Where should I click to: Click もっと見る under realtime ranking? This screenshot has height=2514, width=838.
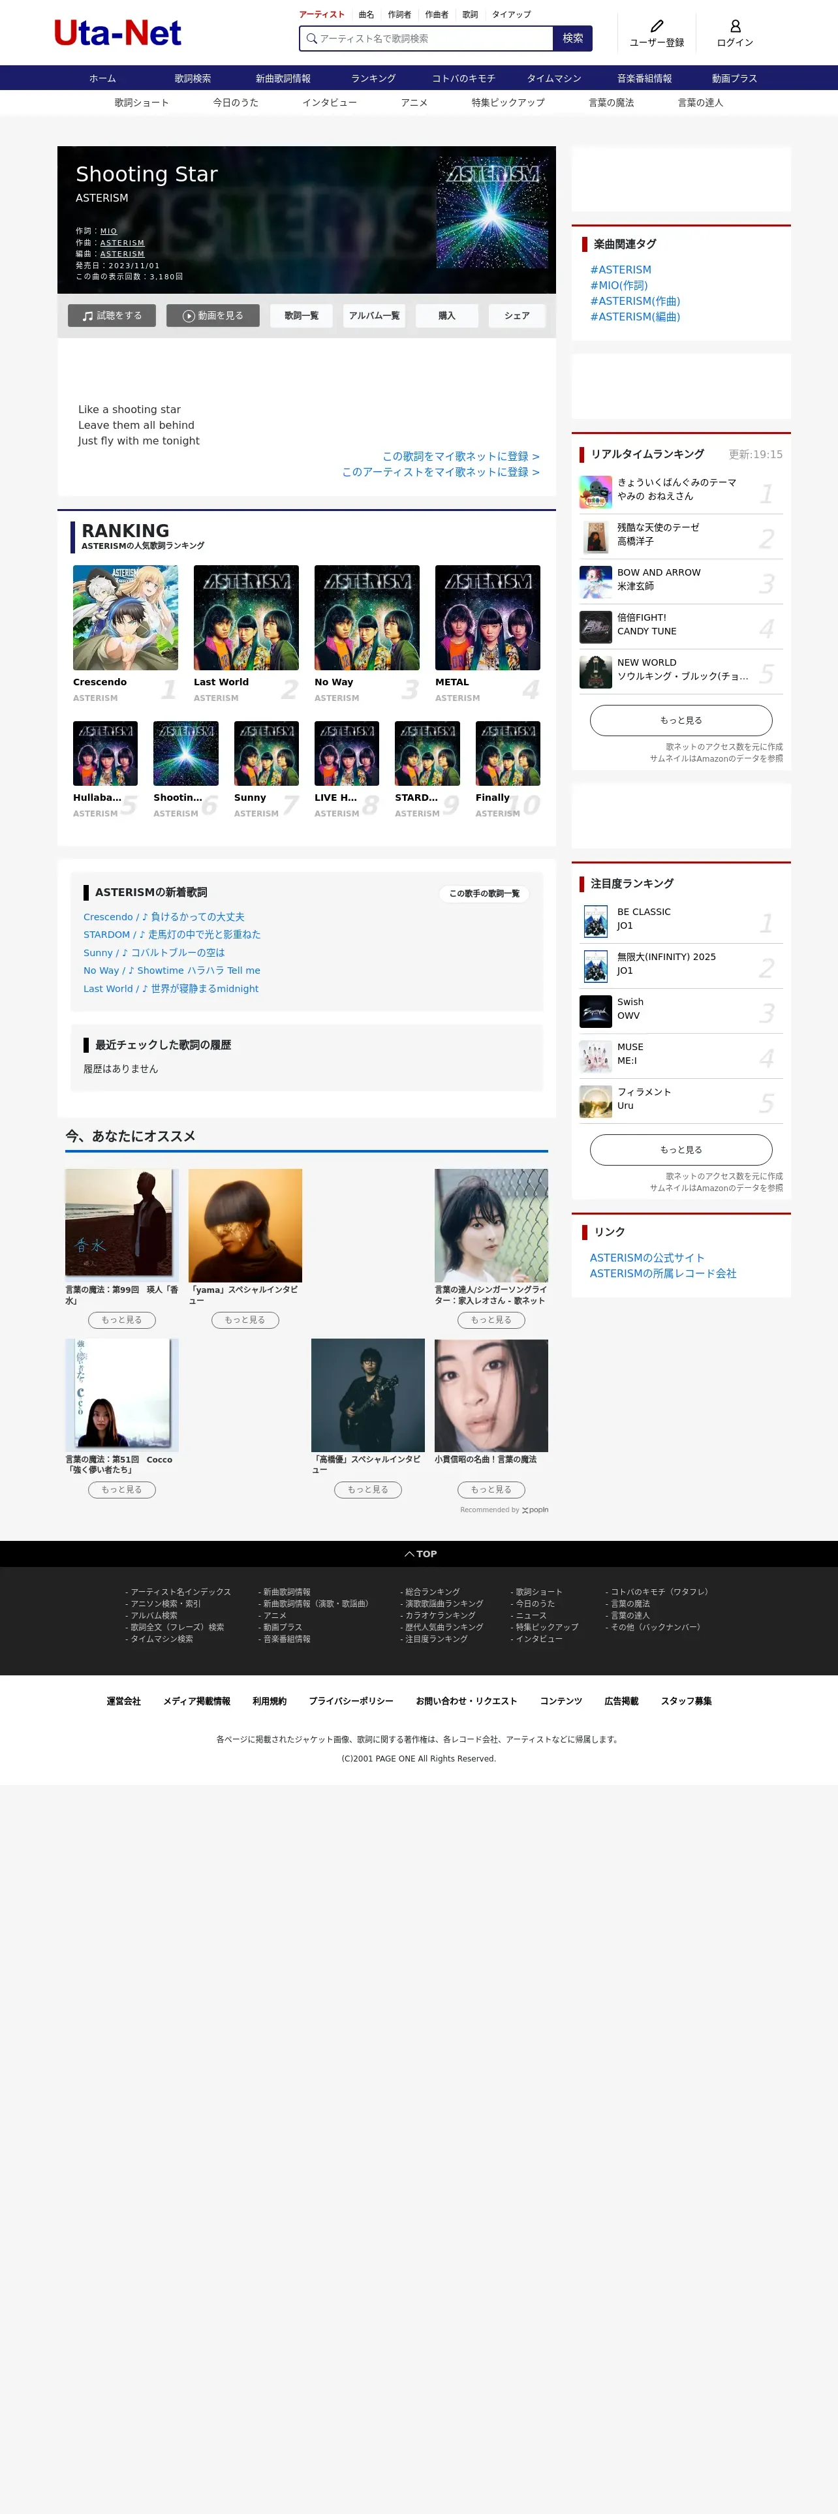pyautogui.click(x=681, y=721)
